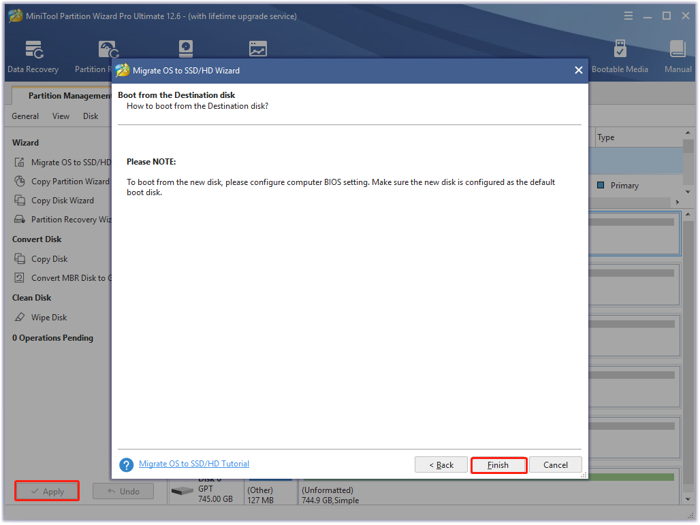The width and height of the screenshot is (700, 525).
Task: Click the Undo button
Action: tap(123, 491)
